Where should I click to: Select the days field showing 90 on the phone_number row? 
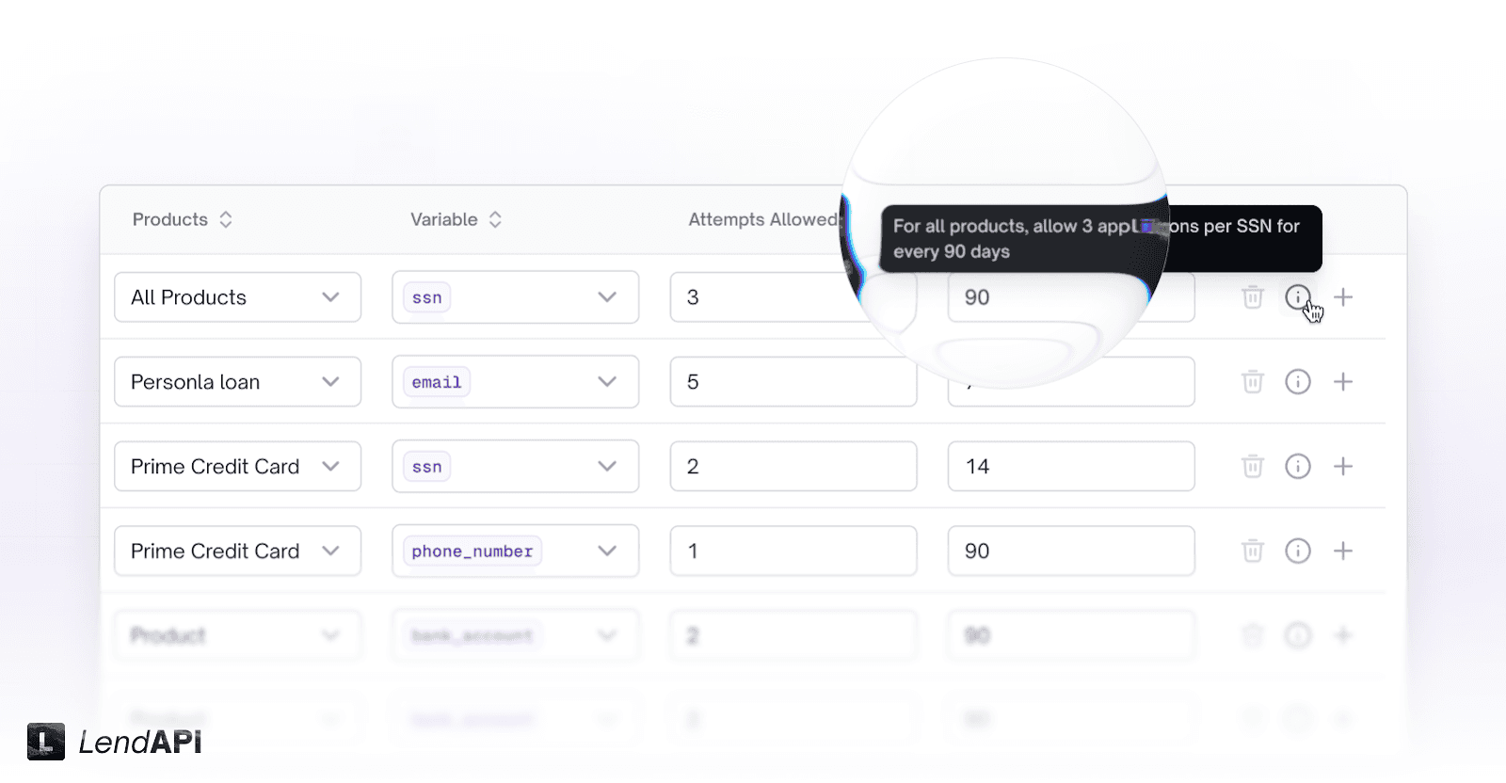(x=1070, y=551)
